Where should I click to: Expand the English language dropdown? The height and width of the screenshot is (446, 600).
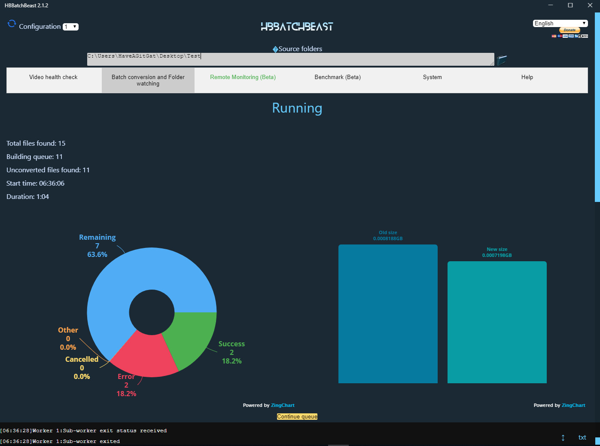[x=560, y=23]
